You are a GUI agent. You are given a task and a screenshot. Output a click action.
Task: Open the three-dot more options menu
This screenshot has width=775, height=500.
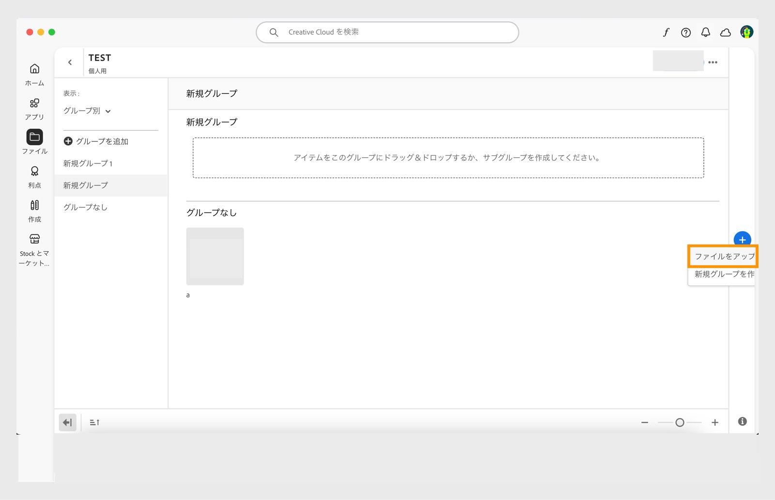[713, 62]
